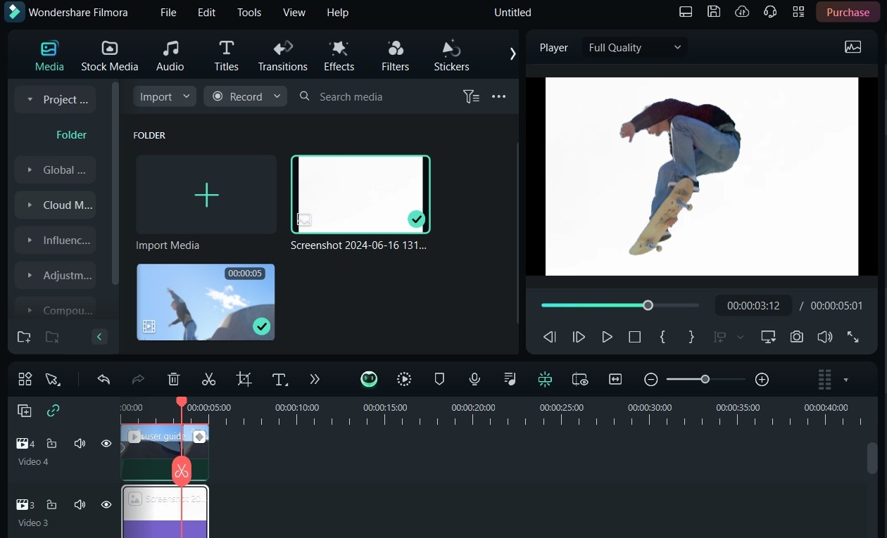Record a voiceover with the microphone icon
Viewport: 887px width, 538px height.
point(474,379)
